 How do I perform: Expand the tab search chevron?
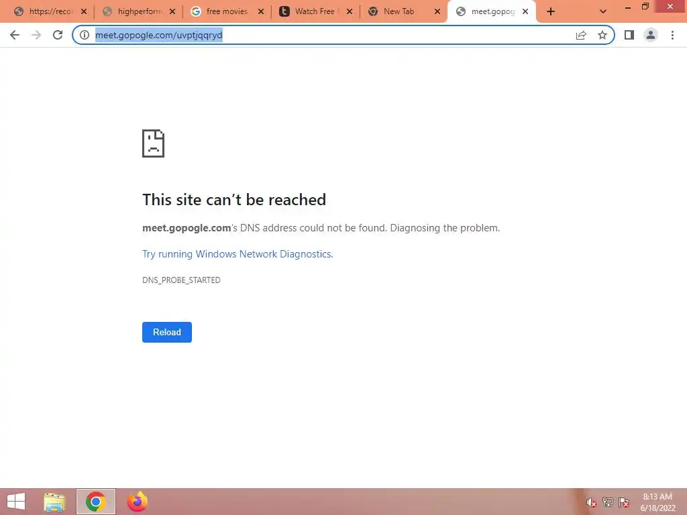click(x=603, y=12)
